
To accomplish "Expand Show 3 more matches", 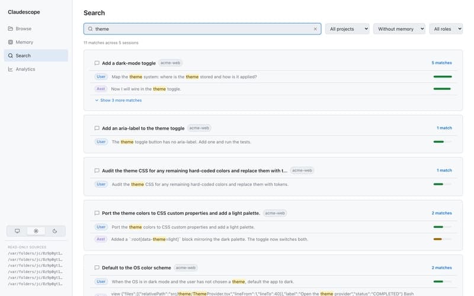I will click(x=118, y=100).
